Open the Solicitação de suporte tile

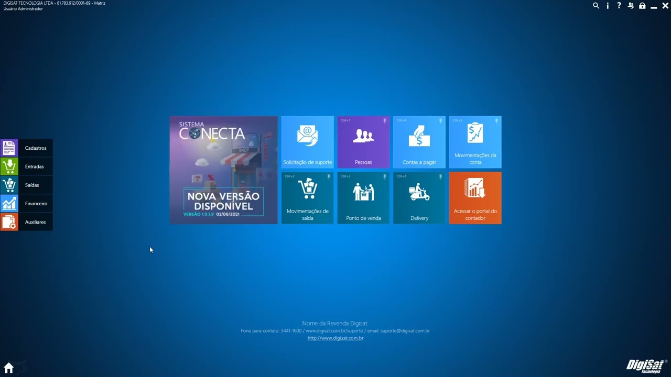307,142
